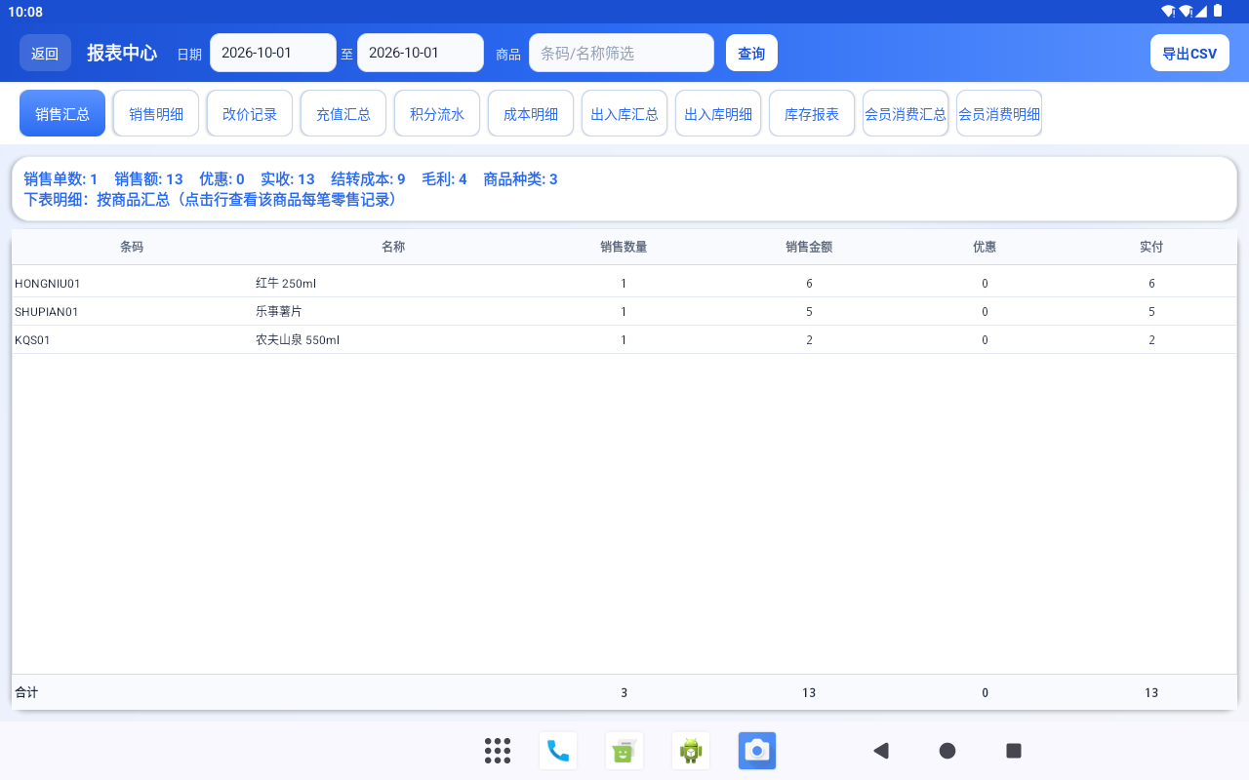1249x780 pixels.
Task: Export the report via 导出CSV
Action: 1189,54
